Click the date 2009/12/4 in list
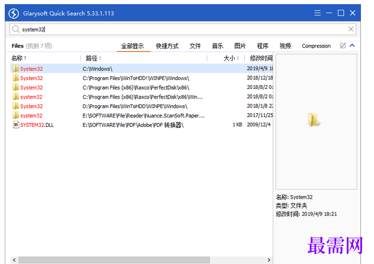The width and height of the screenshot is (374, 264). point(259,125)
